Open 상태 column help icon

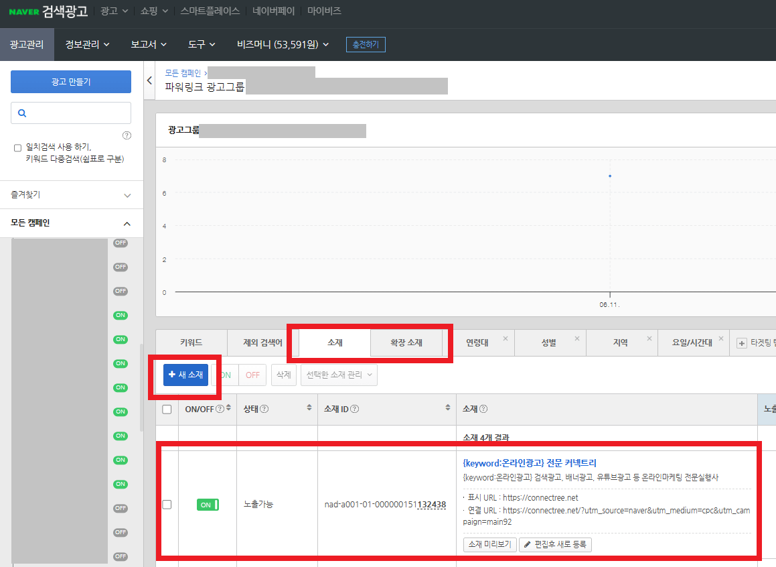pos(264,409)
